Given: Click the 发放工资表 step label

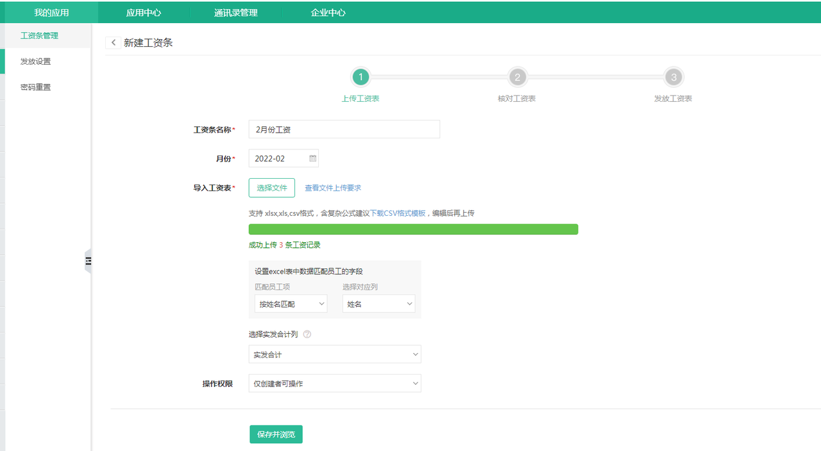Looking at the screenshot, I should pyautogui.click(x=673, y=99).
